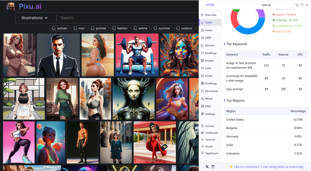Click the Hreflangs globe icon
311x171 pixels.
[202, 83]
